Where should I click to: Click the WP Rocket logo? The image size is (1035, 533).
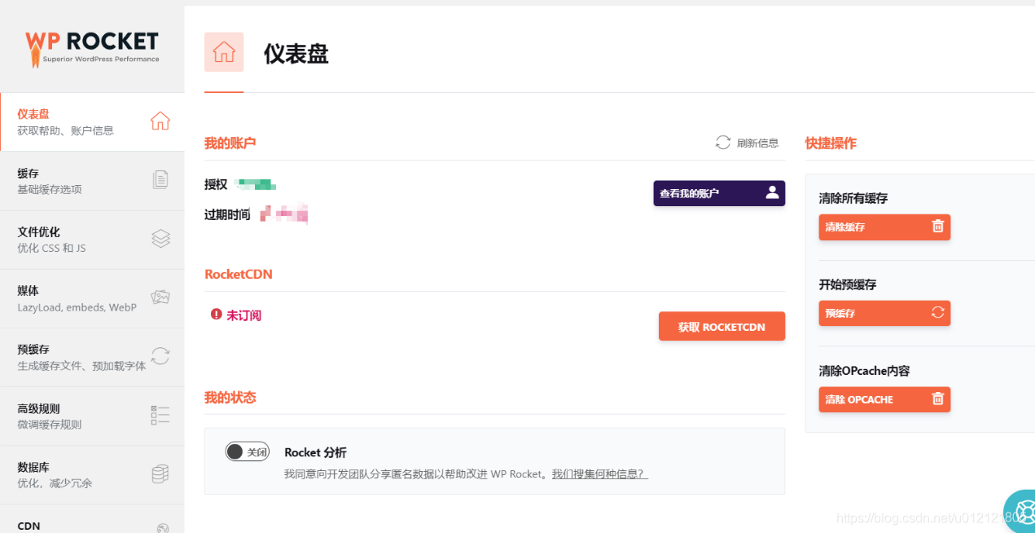(x=92, y=48)
